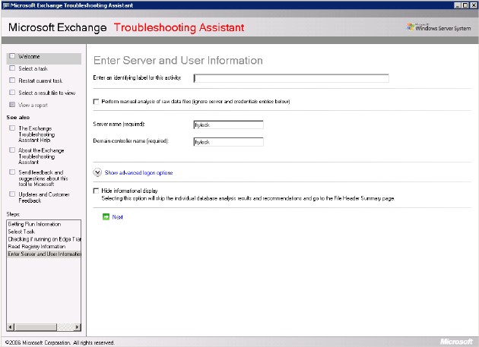
Task: Choose Restart current task link
Action: click(x=40, y=81)
